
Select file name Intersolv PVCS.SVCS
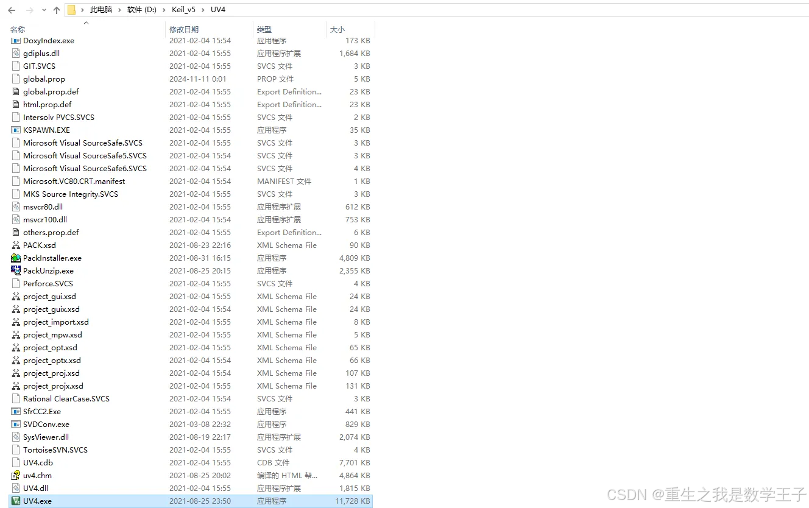tap(58, 117)
